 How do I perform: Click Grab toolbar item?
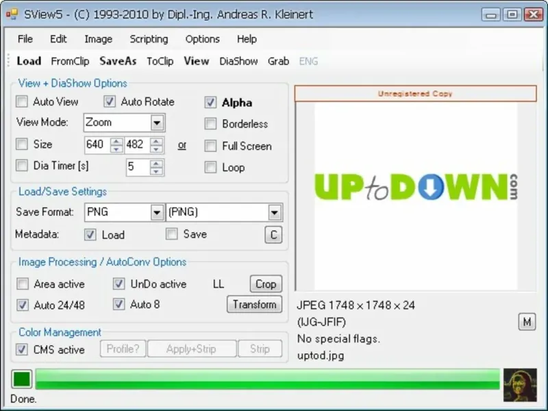[x=278, y=61]
